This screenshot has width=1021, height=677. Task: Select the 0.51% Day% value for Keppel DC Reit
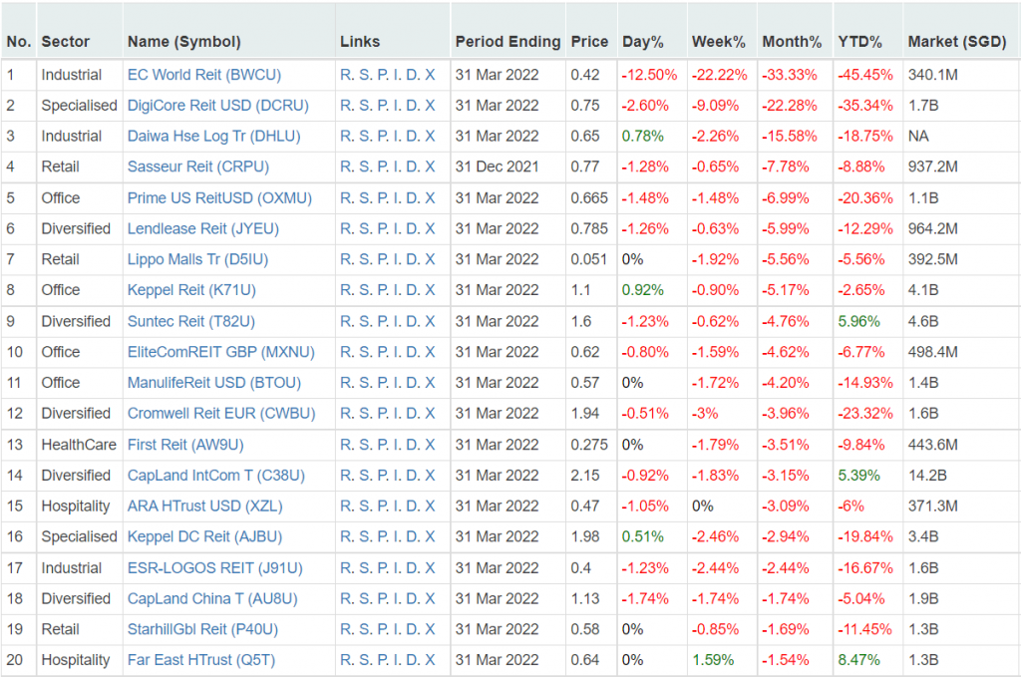pos(643,536)
